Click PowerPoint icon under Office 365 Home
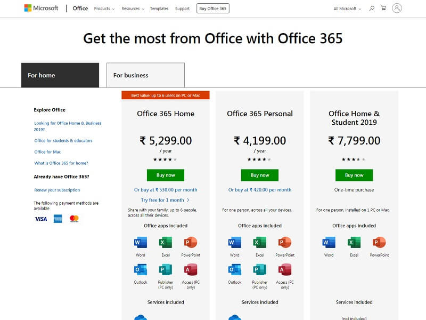The height and width of the screenshot is (320, 426). tap(191, 242)
